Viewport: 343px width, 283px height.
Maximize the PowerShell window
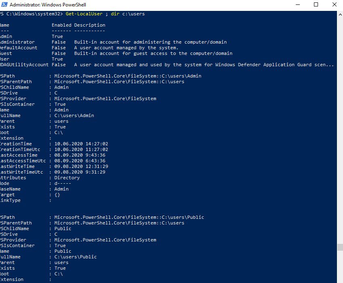click(x=316, y=4)
